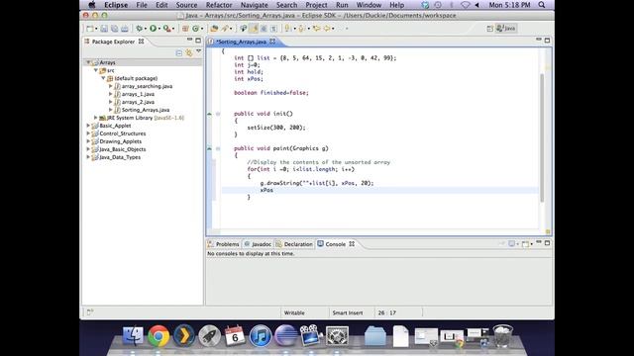Viewport: 634px width, 356px height.
Task: Select the Java_Basic_Objects project
Action: tap(123, 149)
